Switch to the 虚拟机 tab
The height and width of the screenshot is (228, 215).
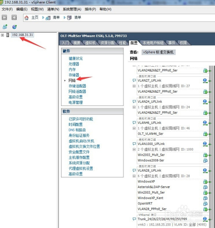click(x=90, y=43)
